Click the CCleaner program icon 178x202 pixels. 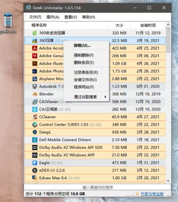[35, 117]
